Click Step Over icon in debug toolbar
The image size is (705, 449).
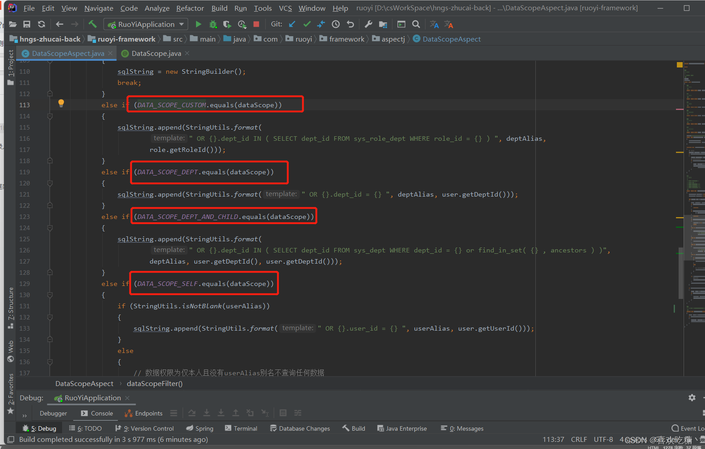coord(192,413)
